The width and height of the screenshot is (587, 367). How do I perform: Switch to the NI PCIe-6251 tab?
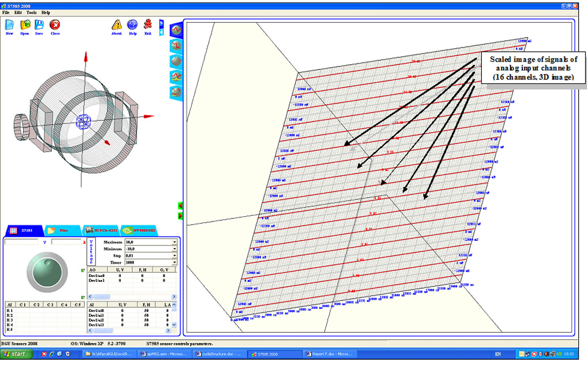[x=102, y=230]
